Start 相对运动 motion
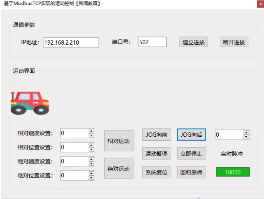 119,141
